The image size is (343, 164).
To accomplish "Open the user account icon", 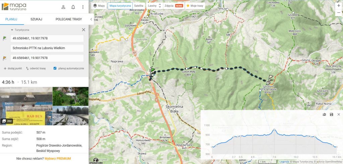I will coord(63,7).
